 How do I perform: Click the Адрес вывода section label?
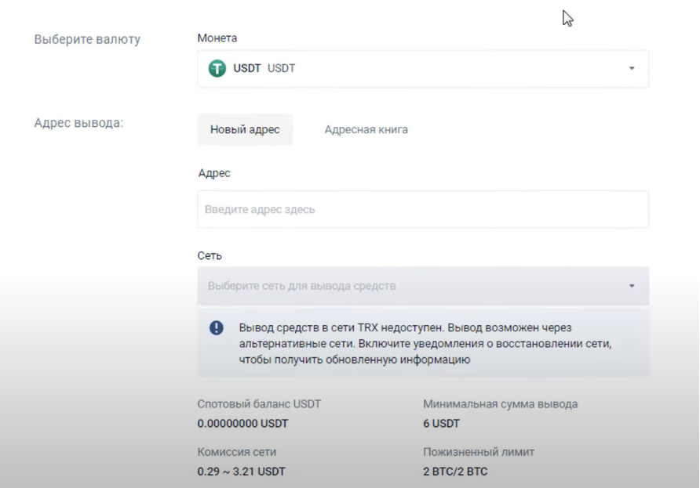tap(78, 123)
